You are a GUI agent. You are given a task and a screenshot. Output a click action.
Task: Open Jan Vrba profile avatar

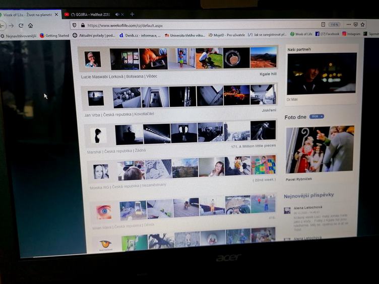tap(96, 98)
